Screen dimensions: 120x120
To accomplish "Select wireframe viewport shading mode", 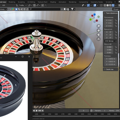I will (105, 5).
